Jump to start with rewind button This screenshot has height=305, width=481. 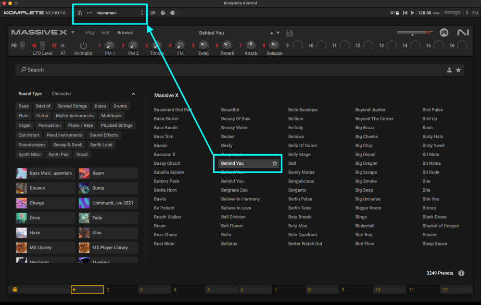405,13
